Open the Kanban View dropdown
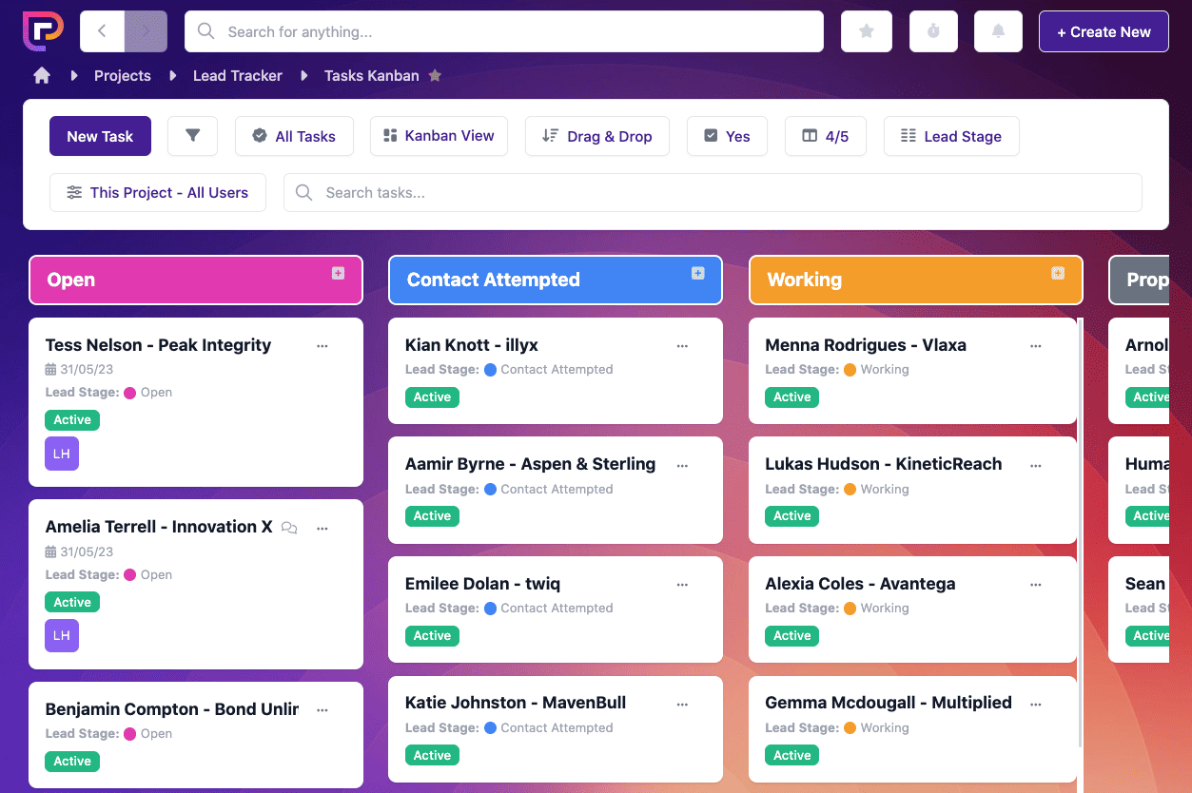This screenshot has width=1192, height=793. pos(439,136)
